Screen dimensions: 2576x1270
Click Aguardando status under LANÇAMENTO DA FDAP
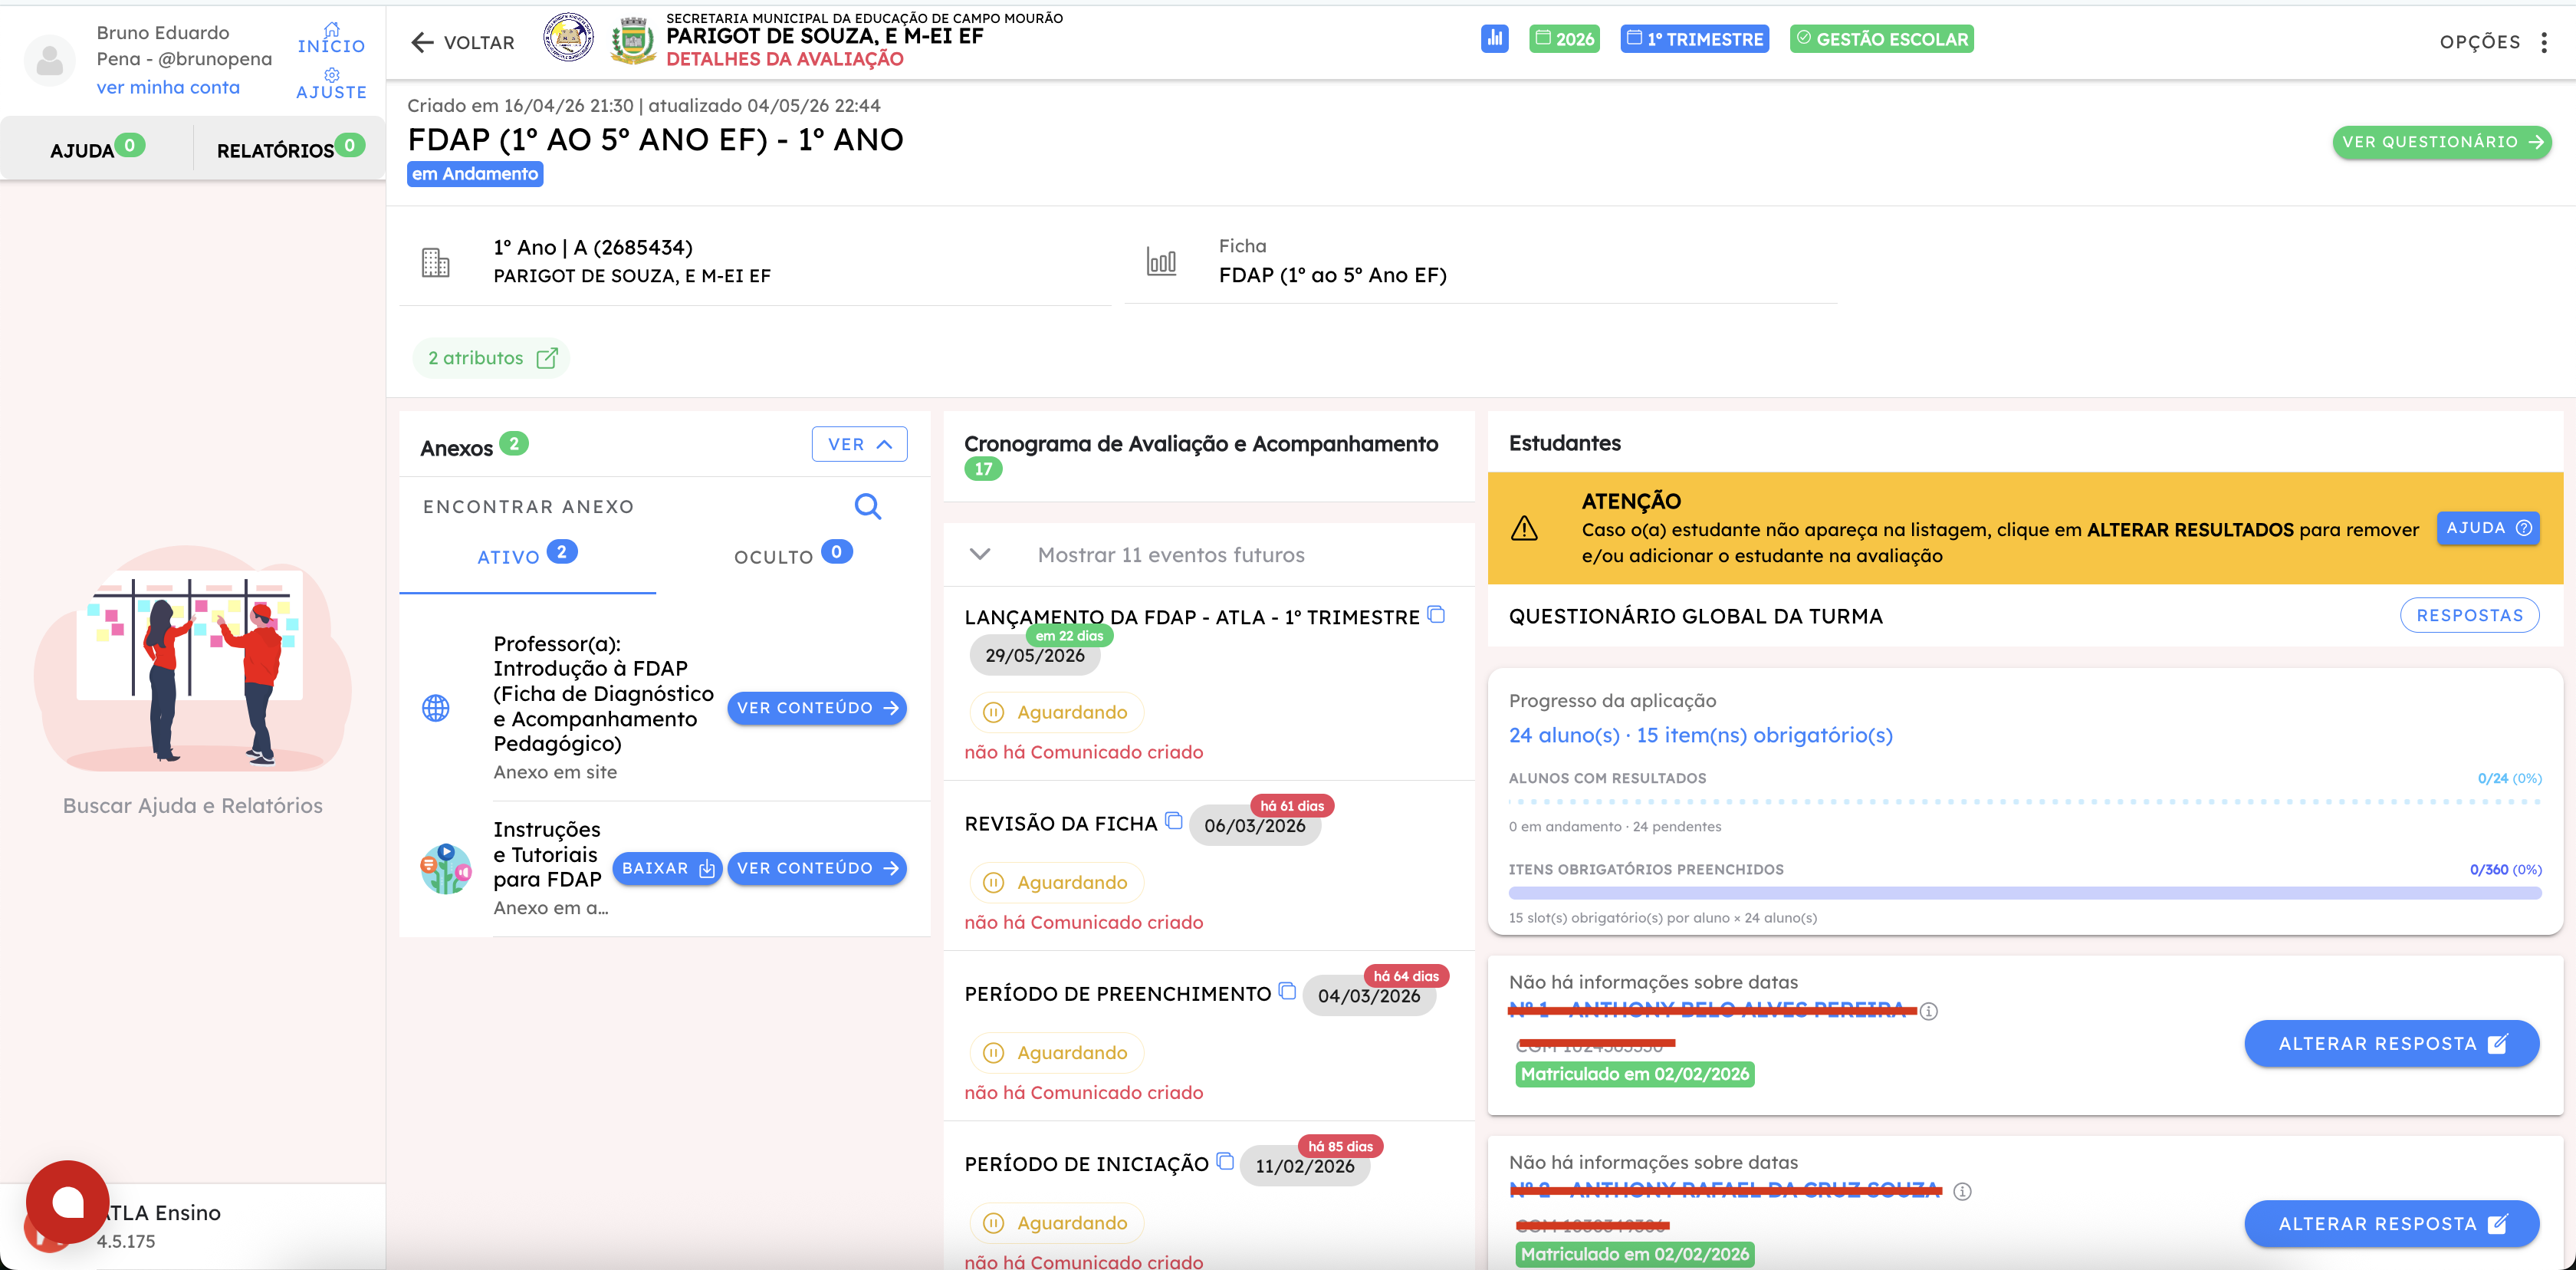click(1057, 712)
